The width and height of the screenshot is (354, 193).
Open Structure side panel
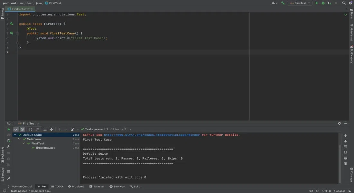point(3,174)
